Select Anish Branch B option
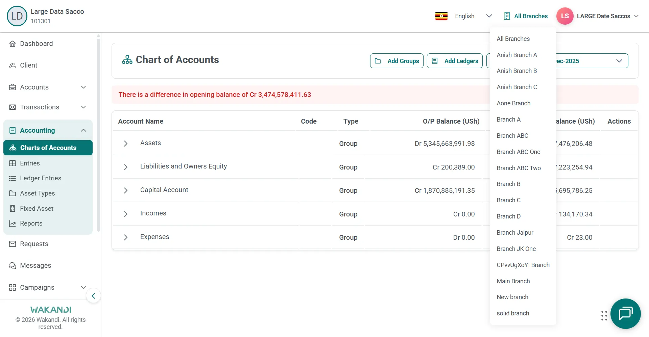 tap(523, 71)
